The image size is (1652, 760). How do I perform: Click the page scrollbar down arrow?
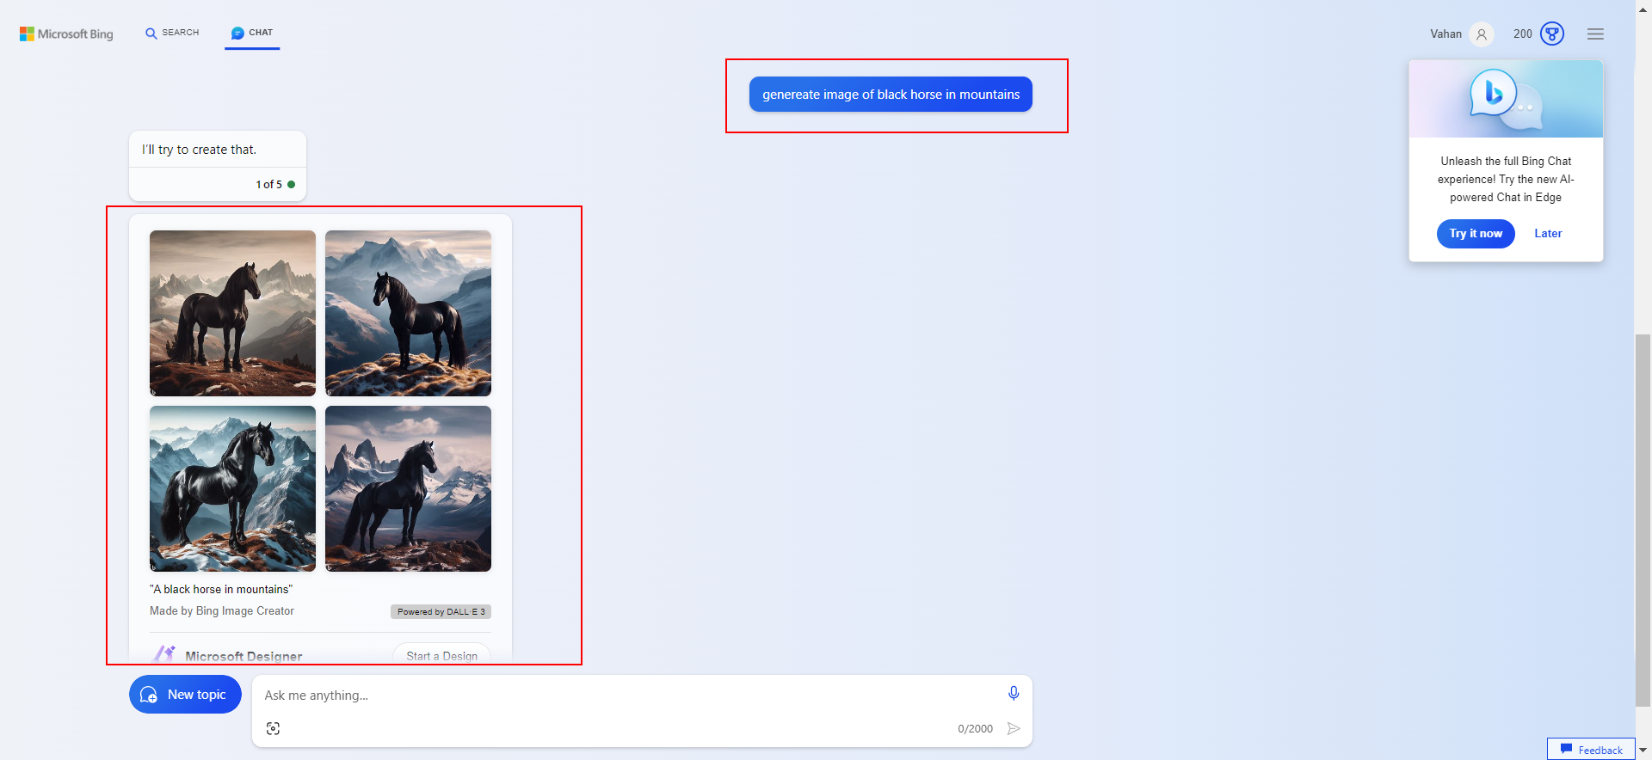1643,751
